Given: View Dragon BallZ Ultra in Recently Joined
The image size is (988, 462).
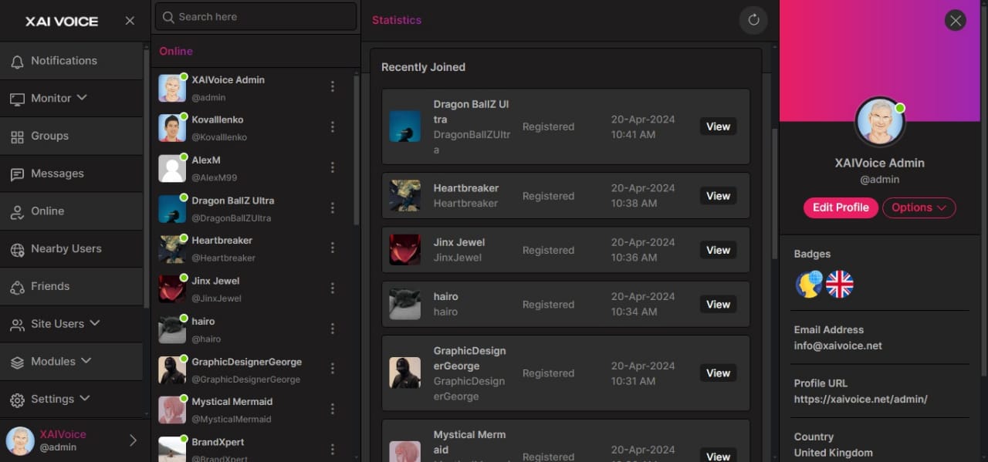Looking at the screenshot, I should tap(718, 126).
